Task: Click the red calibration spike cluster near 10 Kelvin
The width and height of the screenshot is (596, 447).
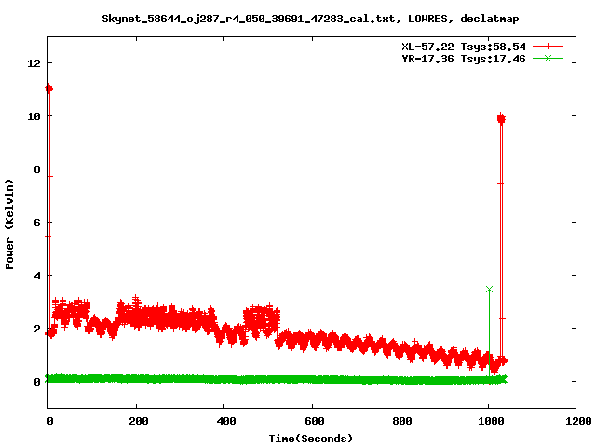Action: click(501, 119)
